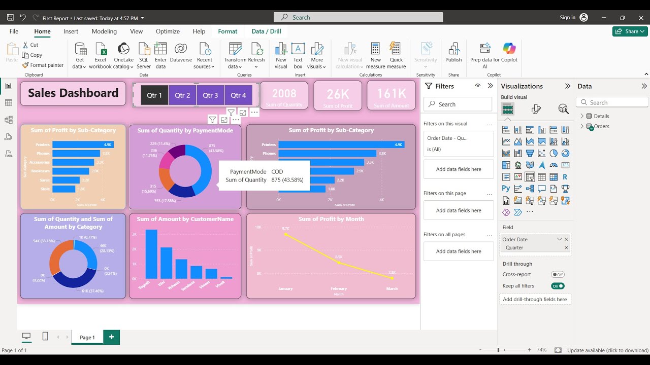650x365 pixels.
Task: Collapse the Data pane
Action: pyautogui.click(x=644, y=86)
